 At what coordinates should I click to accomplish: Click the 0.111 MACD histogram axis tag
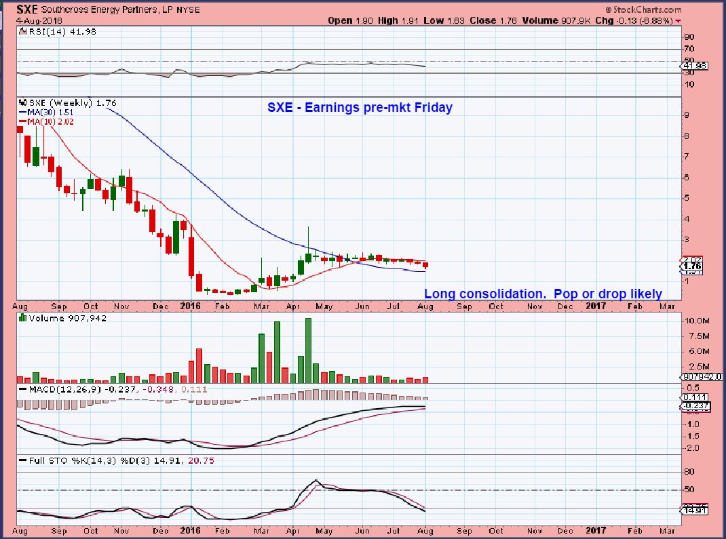[x=695, y=397]
